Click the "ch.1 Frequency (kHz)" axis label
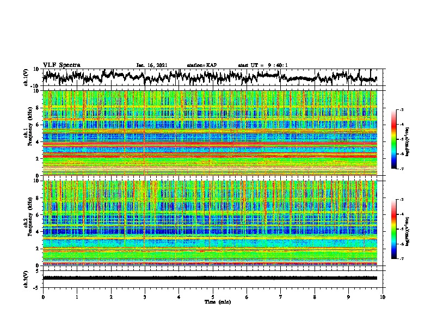This screenshot has width=431, height=333. [28, 126]
